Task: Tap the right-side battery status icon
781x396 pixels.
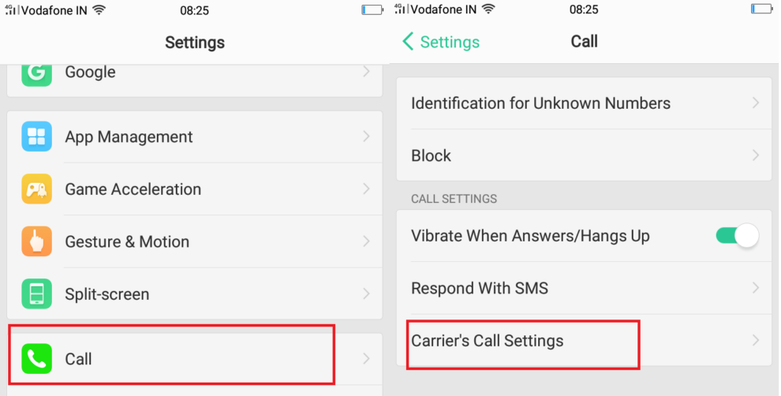Action: 761,10
